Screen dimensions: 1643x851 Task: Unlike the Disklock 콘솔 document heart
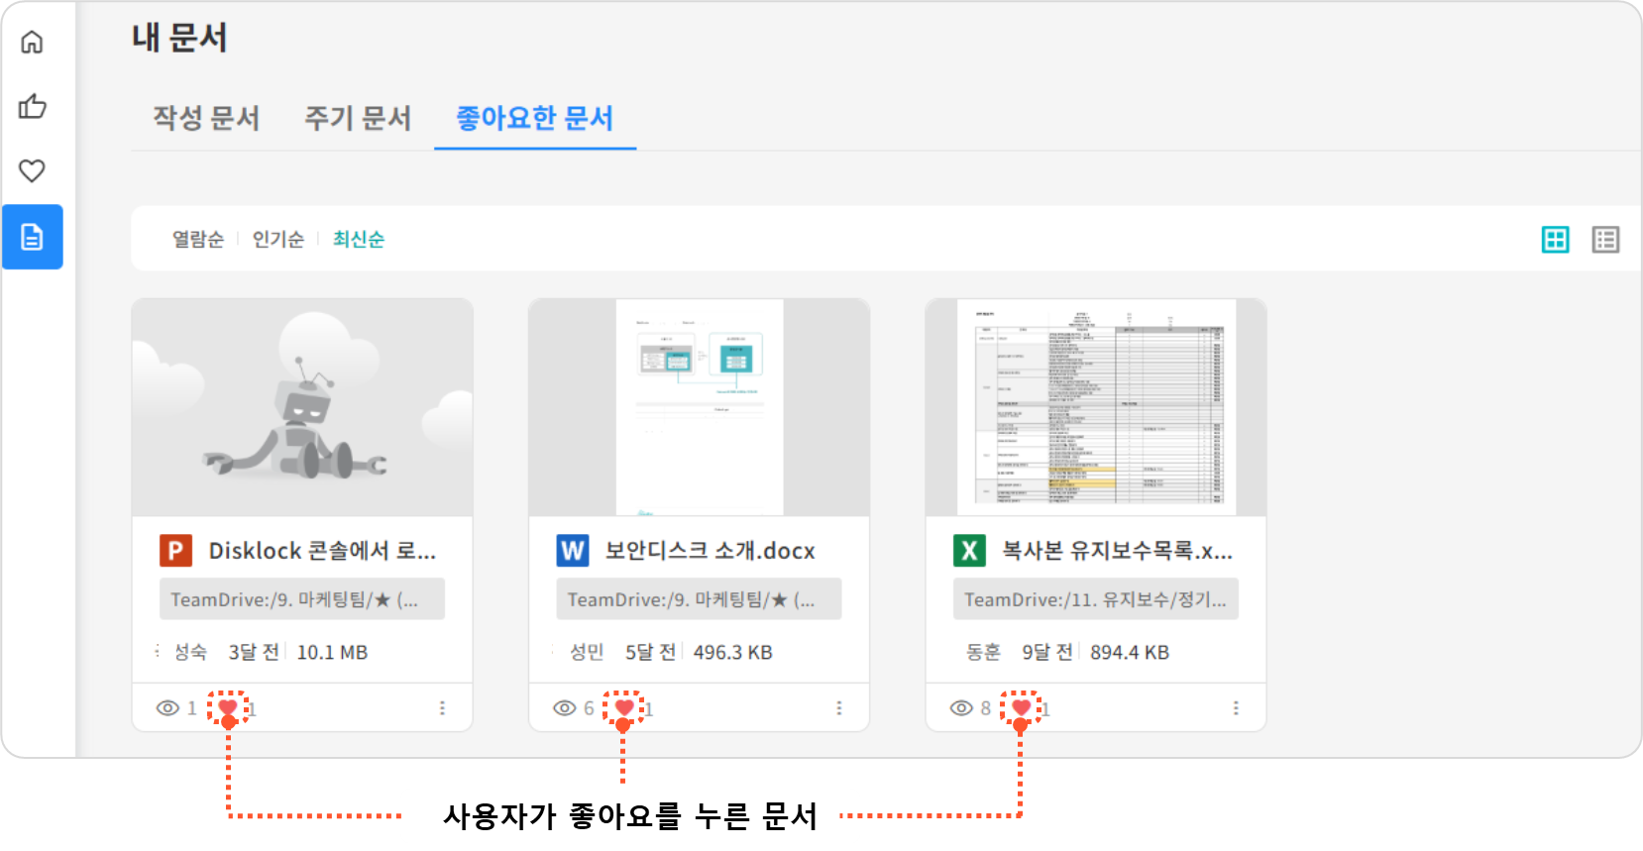[x=228, y=707]
